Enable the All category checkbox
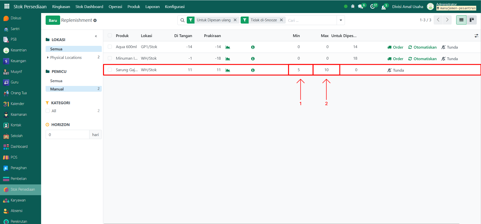Viewport: 481px width, 224px height. [x=48, y=111]
